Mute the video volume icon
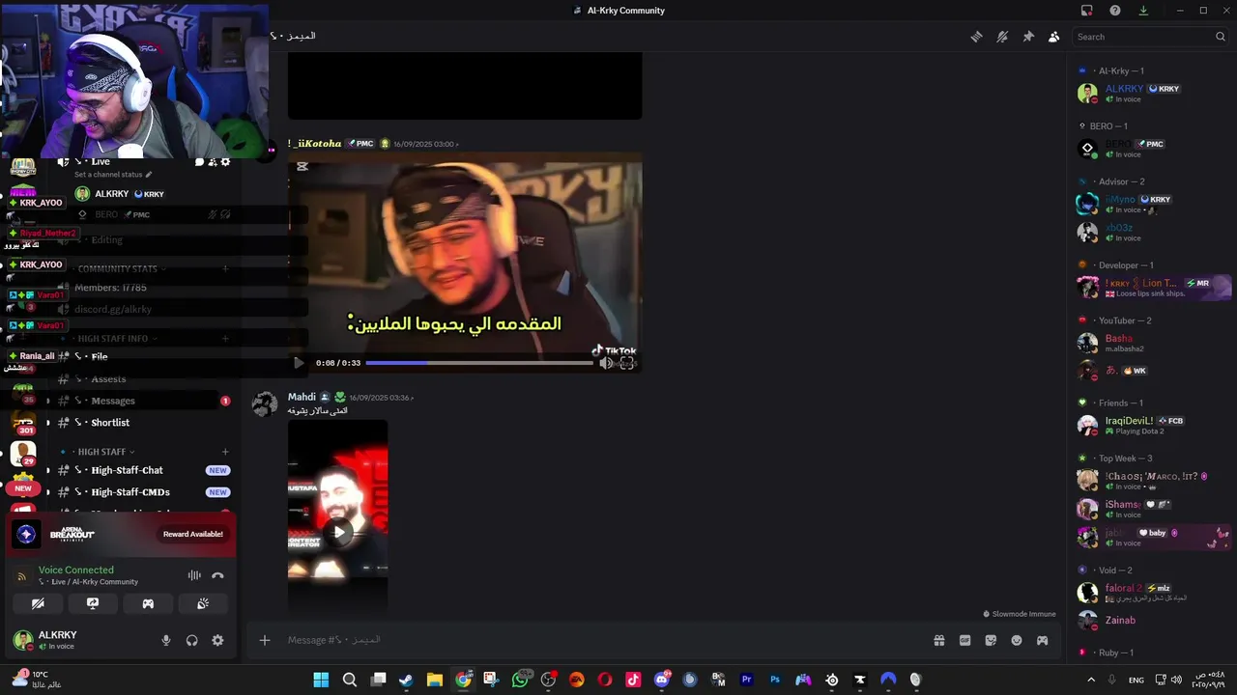Image resolution: width=1237 pixels, height=695 pixels. [606, 363]
